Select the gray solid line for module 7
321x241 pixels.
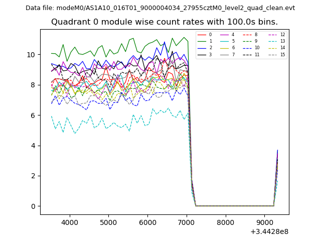point(224,54)
